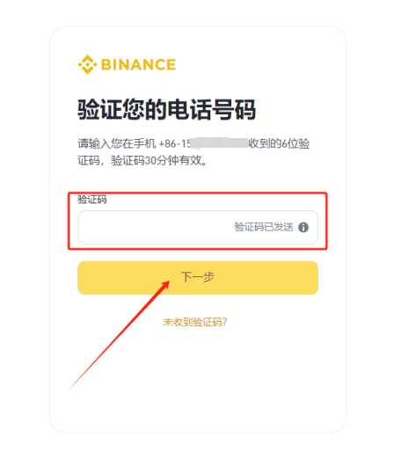Click the BINANCE wordmark text
The height and width of the screenshot is (475, 401).
coord(138,64)
